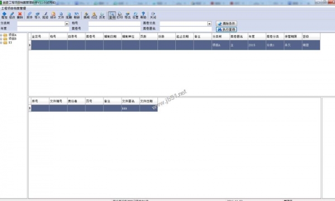
Task: Click the 归还 (Return) toolbar icon
Action: [94, 16]
